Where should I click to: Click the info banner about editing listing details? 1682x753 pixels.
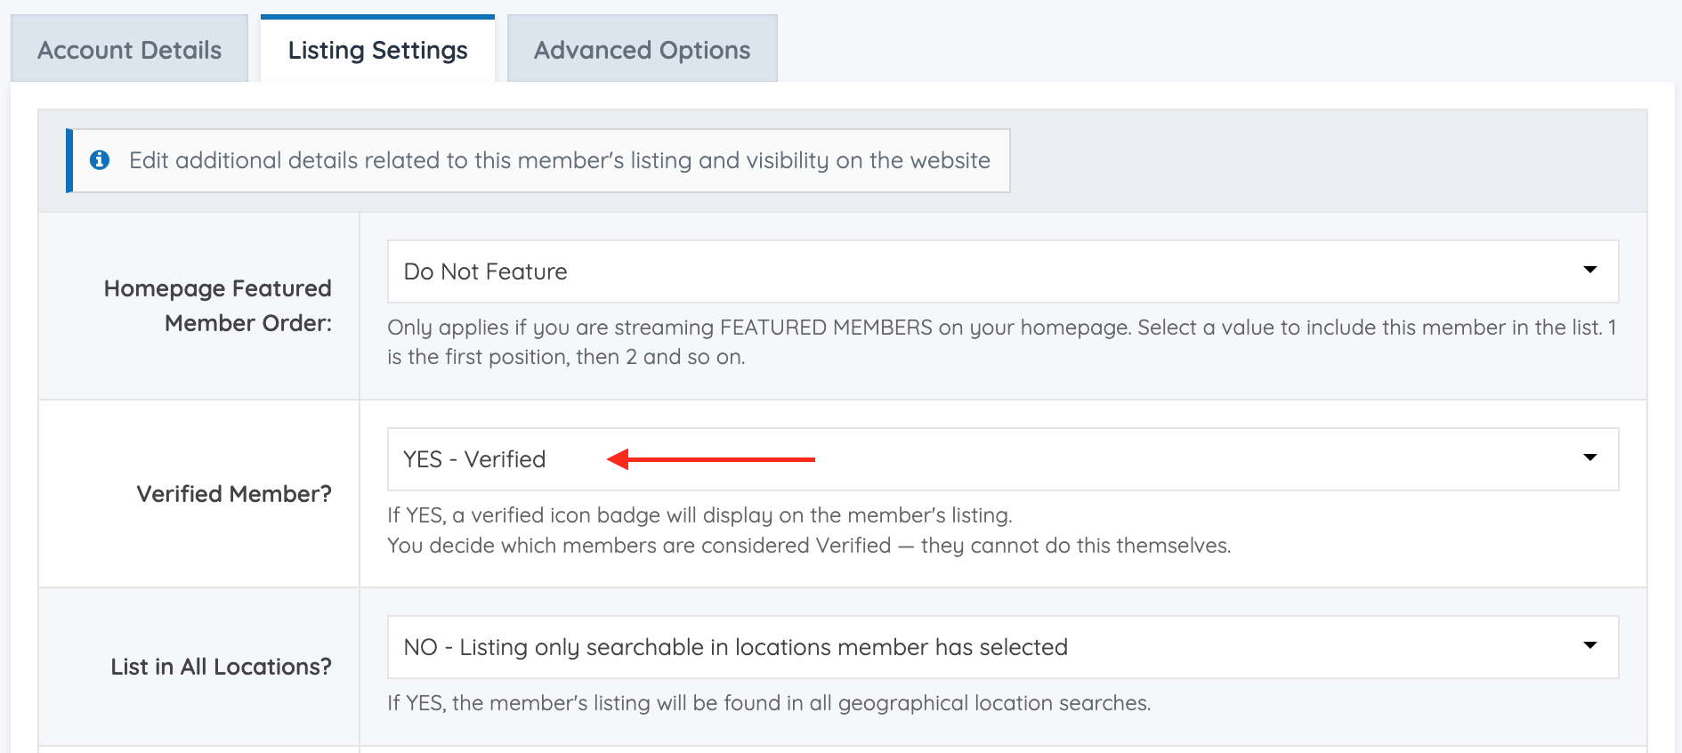(x=559, y=160)
